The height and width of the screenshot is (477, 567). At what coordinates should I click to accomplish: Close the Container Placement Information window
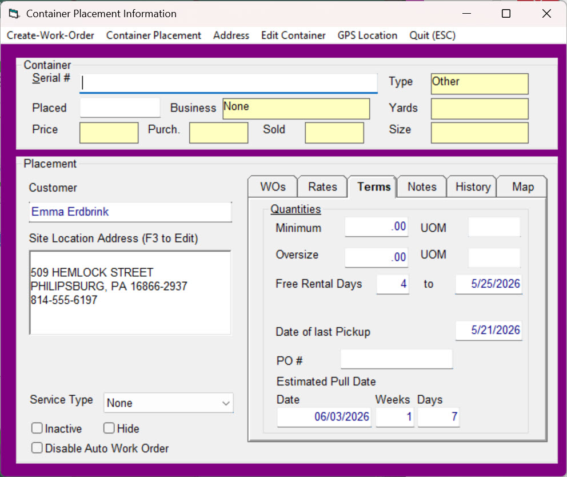pos(546,14)
